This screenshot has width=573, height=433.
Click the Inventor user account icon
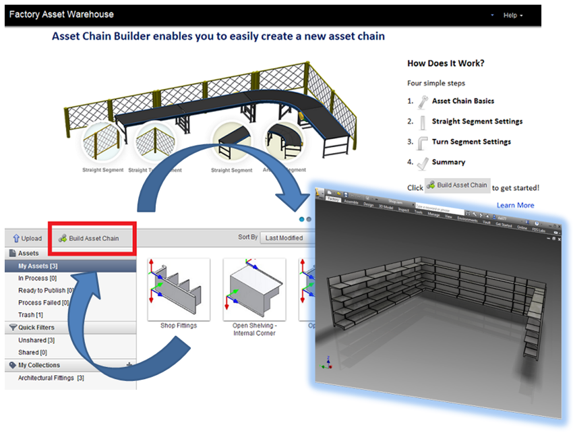(x=494, y=217)
